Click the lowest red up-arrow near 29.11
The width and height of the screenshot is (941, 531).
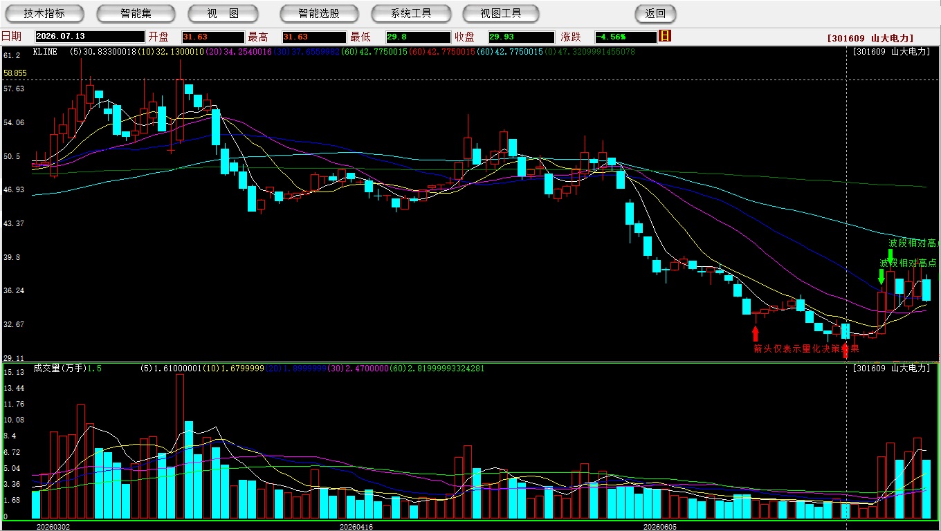[x=845, y=350]
